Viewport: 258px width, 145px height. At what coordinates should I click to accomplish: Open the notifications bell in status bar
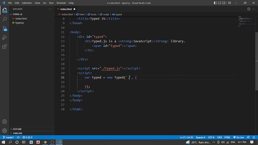point(254,137)
